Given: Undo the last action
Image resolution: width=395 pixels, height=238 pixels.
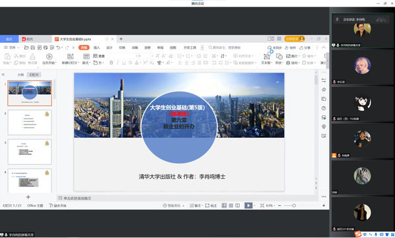Looking at the screenshot, I should (58, 47).
